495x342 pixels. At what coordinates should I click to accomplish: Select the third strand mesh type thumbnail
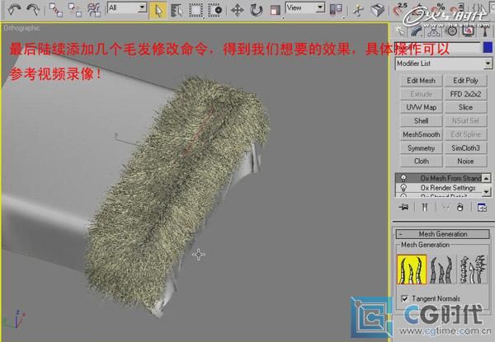click(473, 269)
